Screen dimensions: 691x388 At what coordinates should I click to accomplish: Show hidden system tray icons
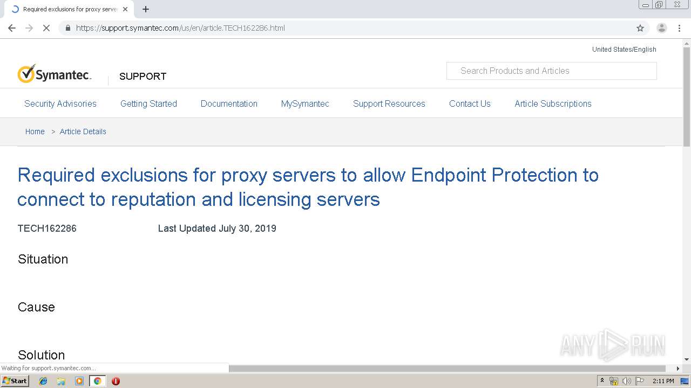(602, 381)
